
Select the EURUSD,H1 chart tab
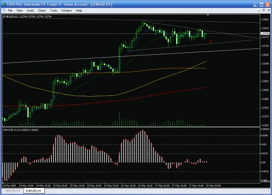34,191
